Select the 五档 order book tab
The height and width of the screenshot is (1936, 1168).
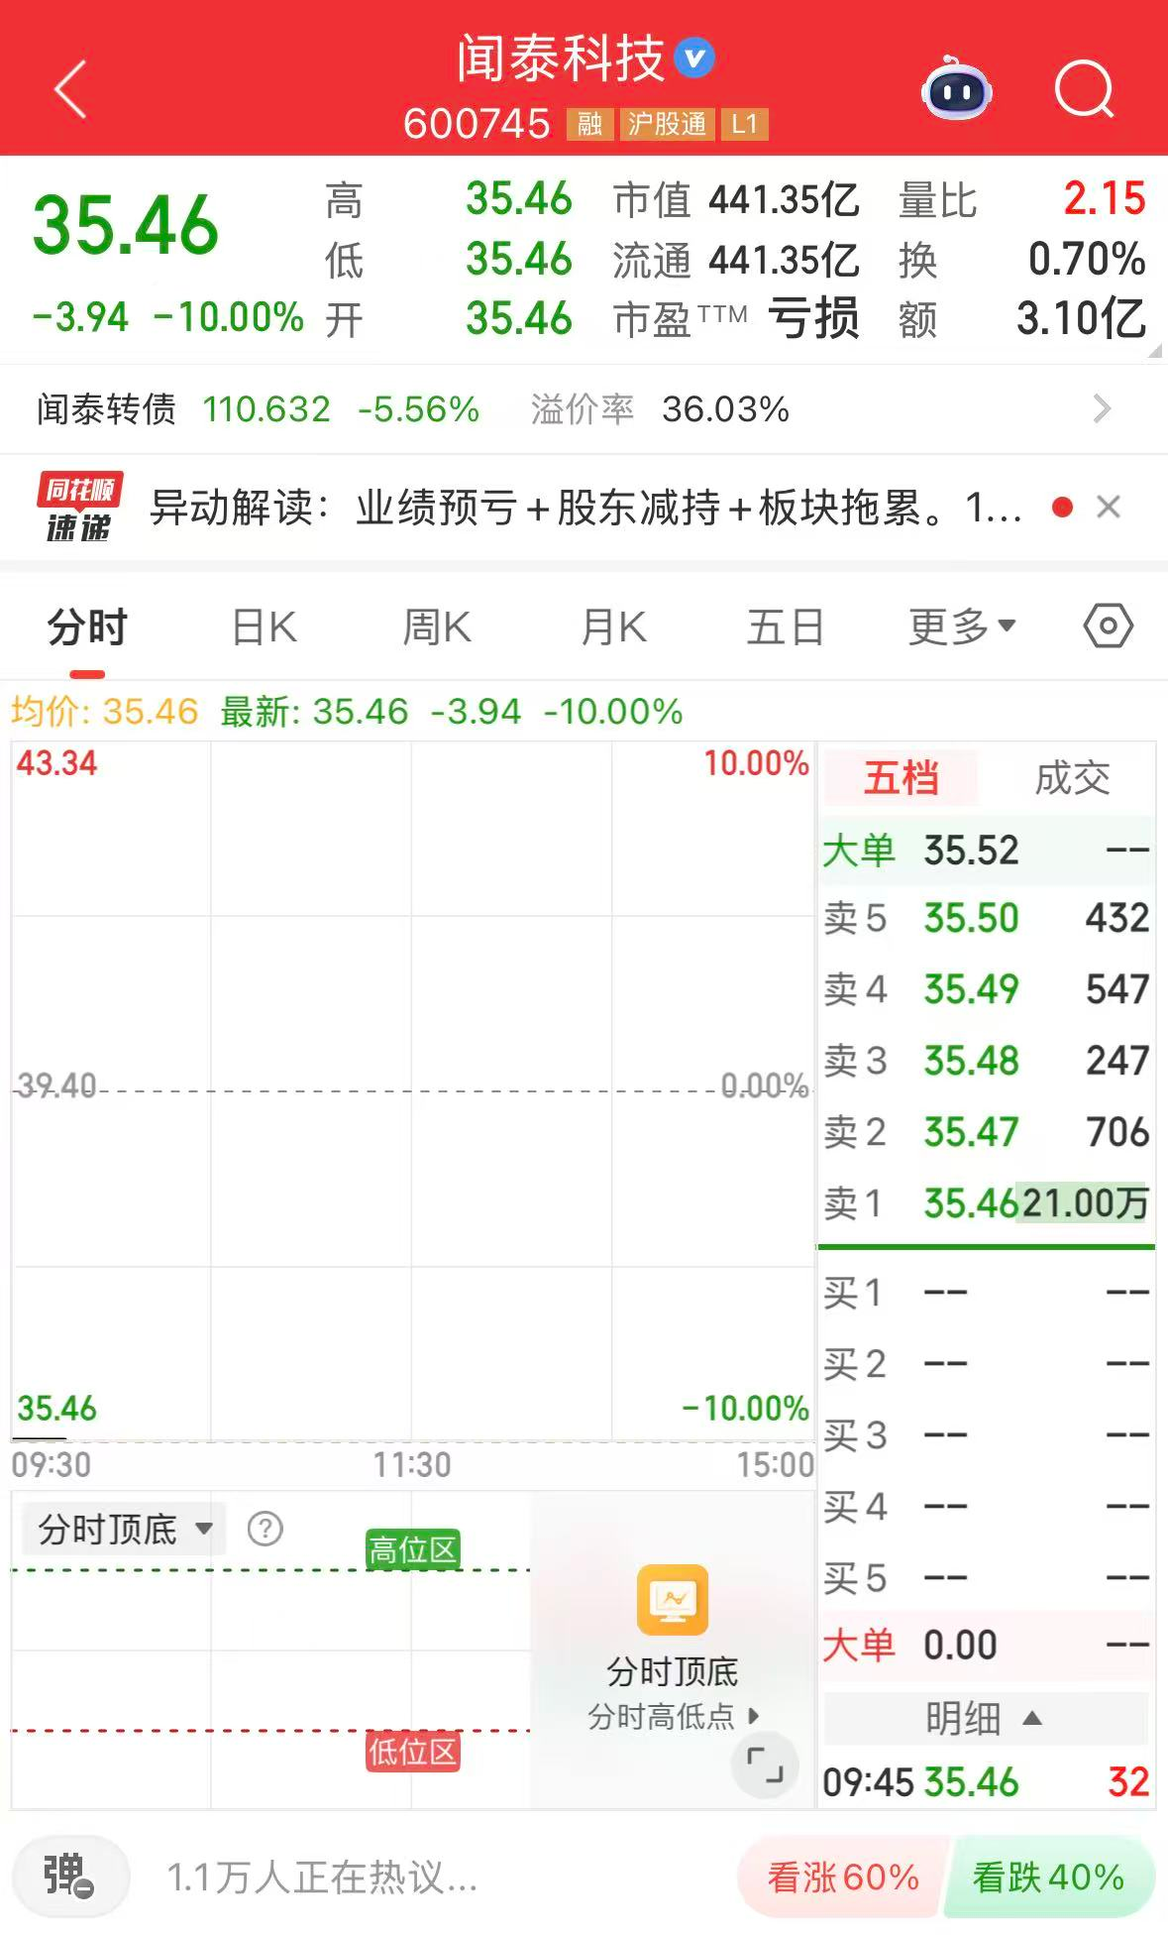901,778
